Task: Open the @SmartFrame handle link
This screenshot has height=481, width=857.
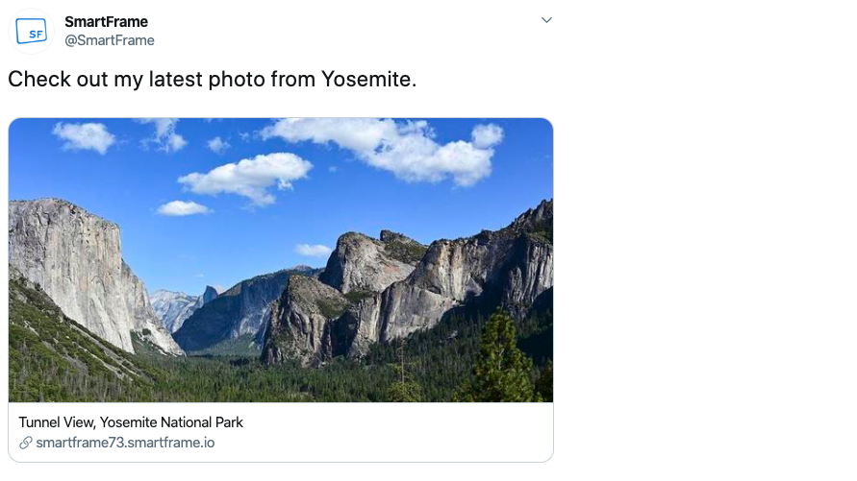Action: pos(110,40)
